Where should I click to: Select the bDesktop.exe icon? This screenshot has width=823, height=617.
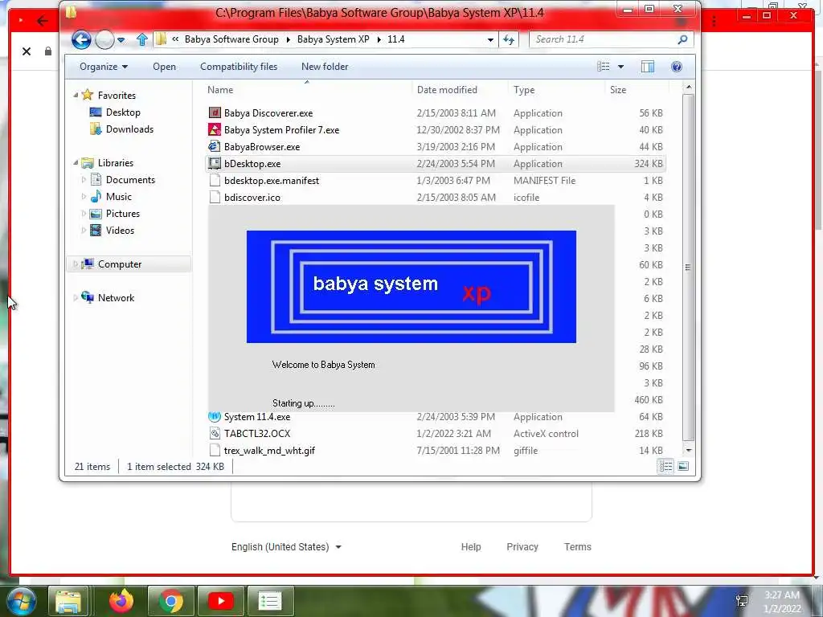215,163
